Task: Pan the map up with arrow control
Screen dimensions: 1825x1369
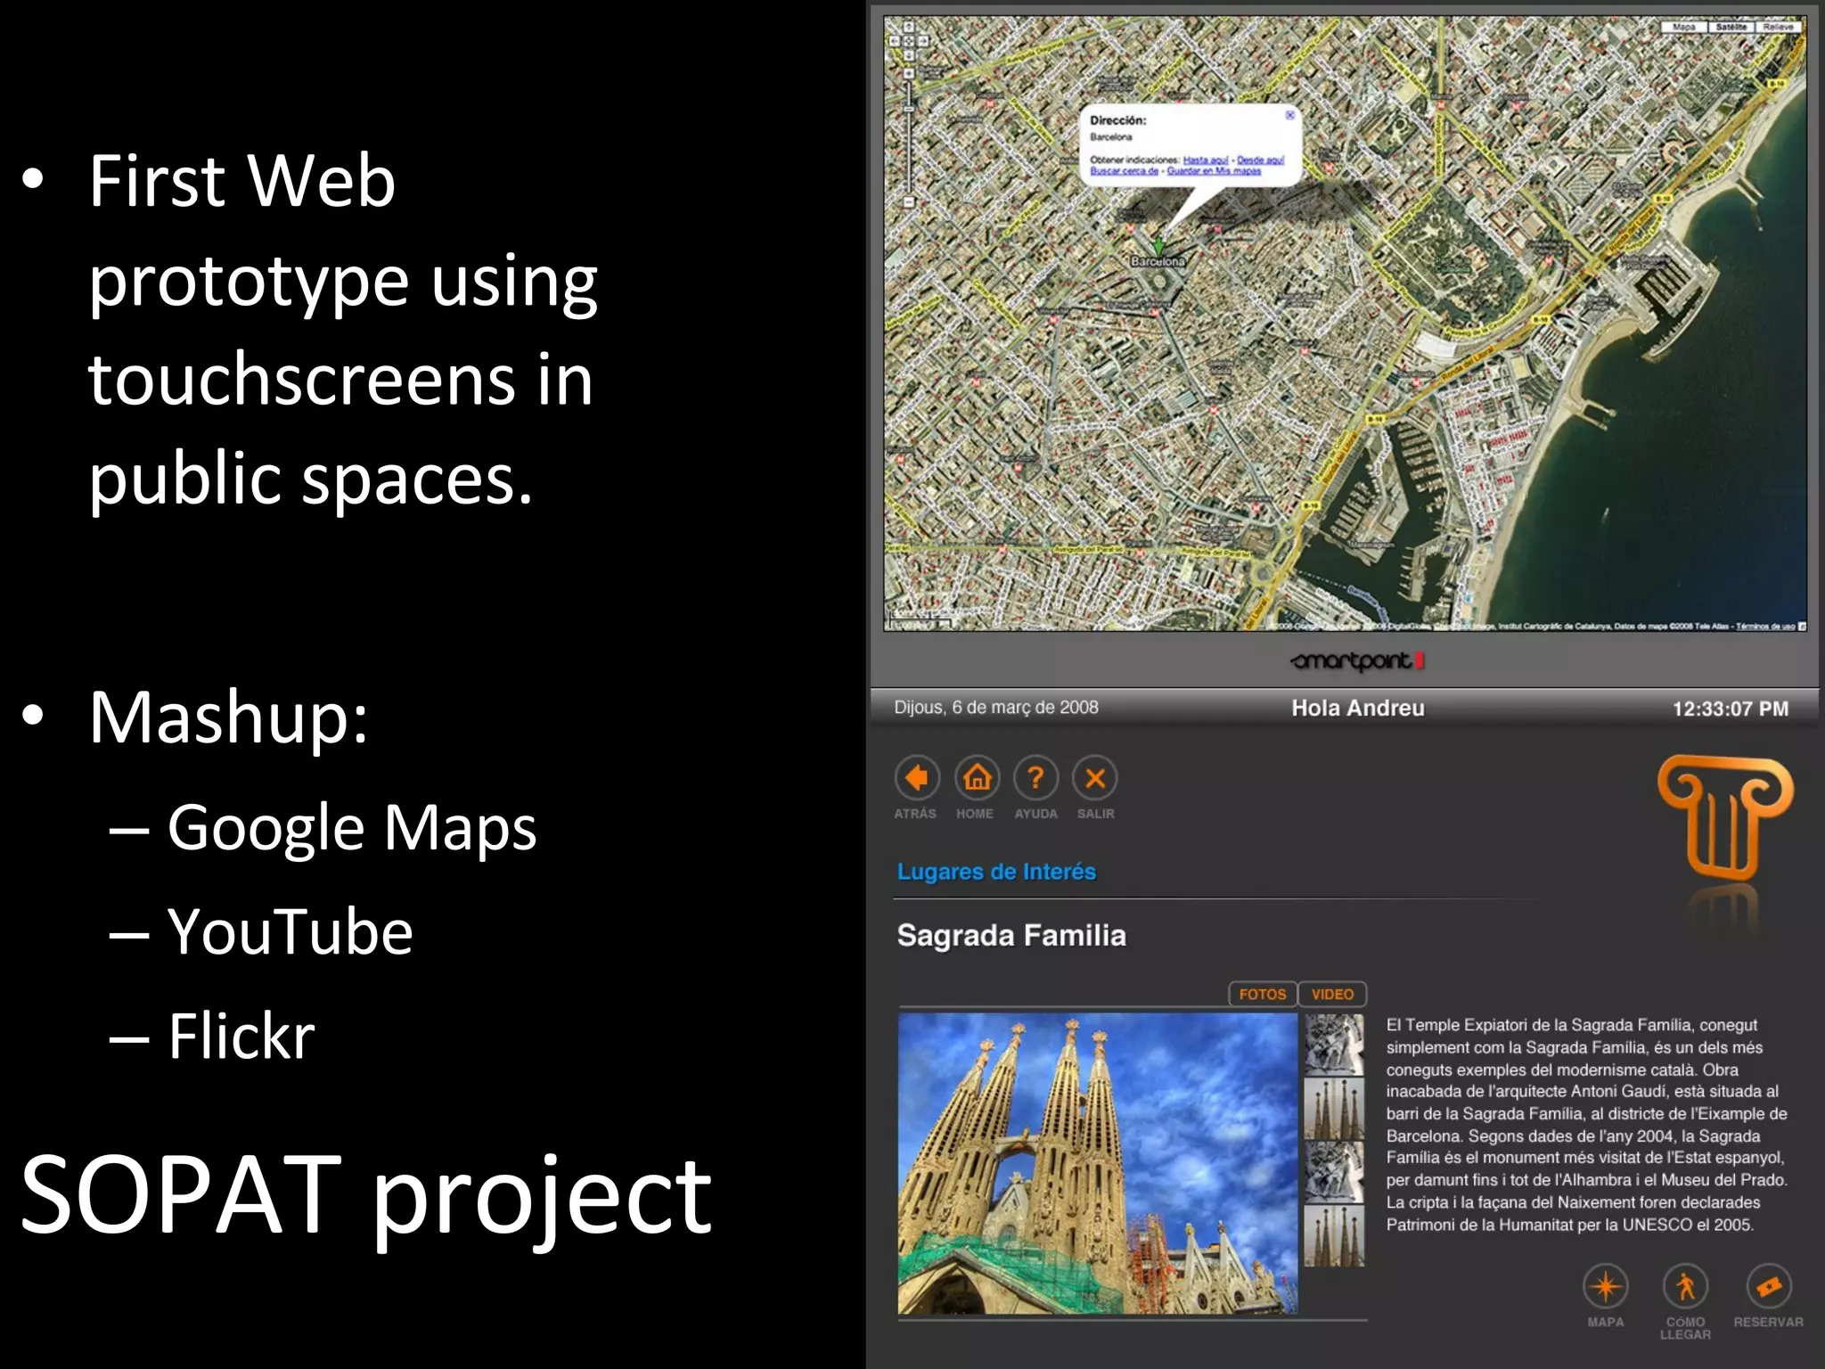Action: click(909, 27)
